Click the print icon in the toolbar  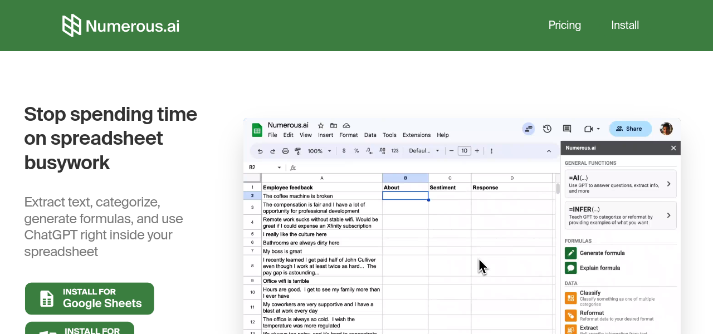click(285, 151)
